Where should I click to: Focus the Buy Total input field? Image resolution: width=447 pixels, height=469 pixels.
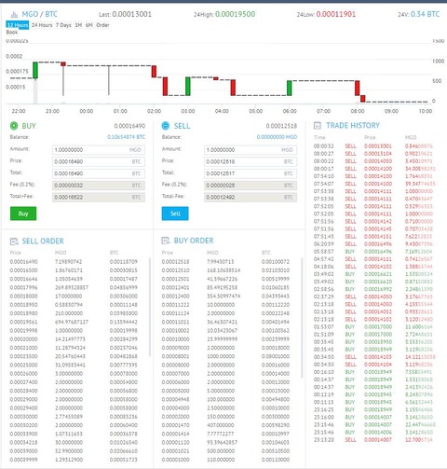(99, 173)
